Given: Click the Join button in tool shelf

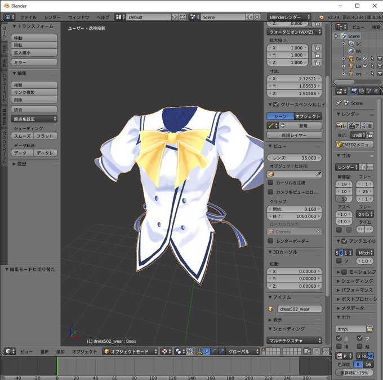Looking at the screenshot, I should click(34, 110).
